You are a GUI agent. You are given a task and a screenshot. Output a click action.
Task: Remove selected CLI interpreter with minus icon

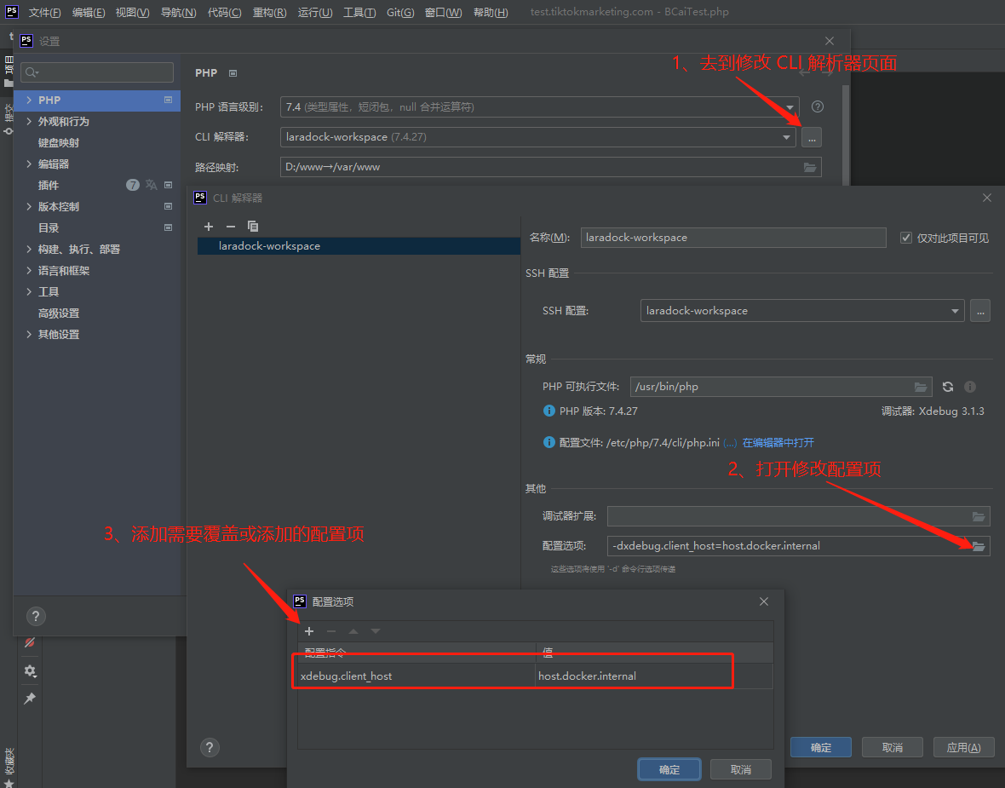[231, 227]
